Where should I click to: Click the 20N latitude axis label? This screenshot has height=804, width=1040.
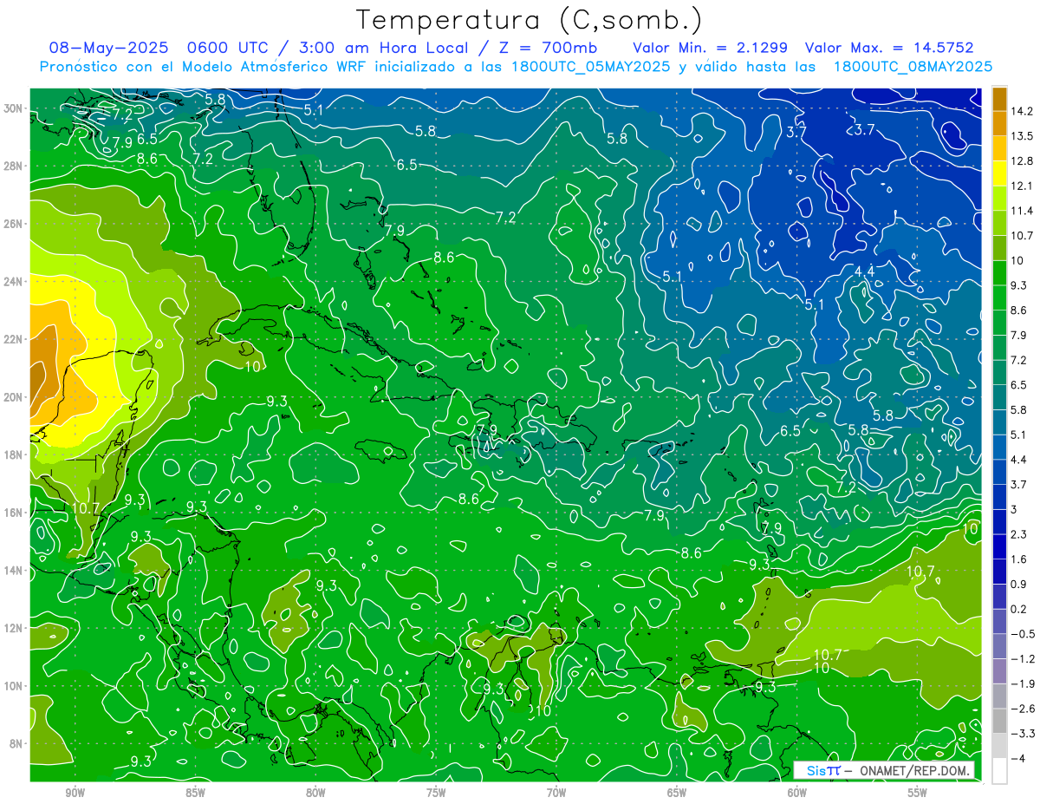tap(14, 397)
